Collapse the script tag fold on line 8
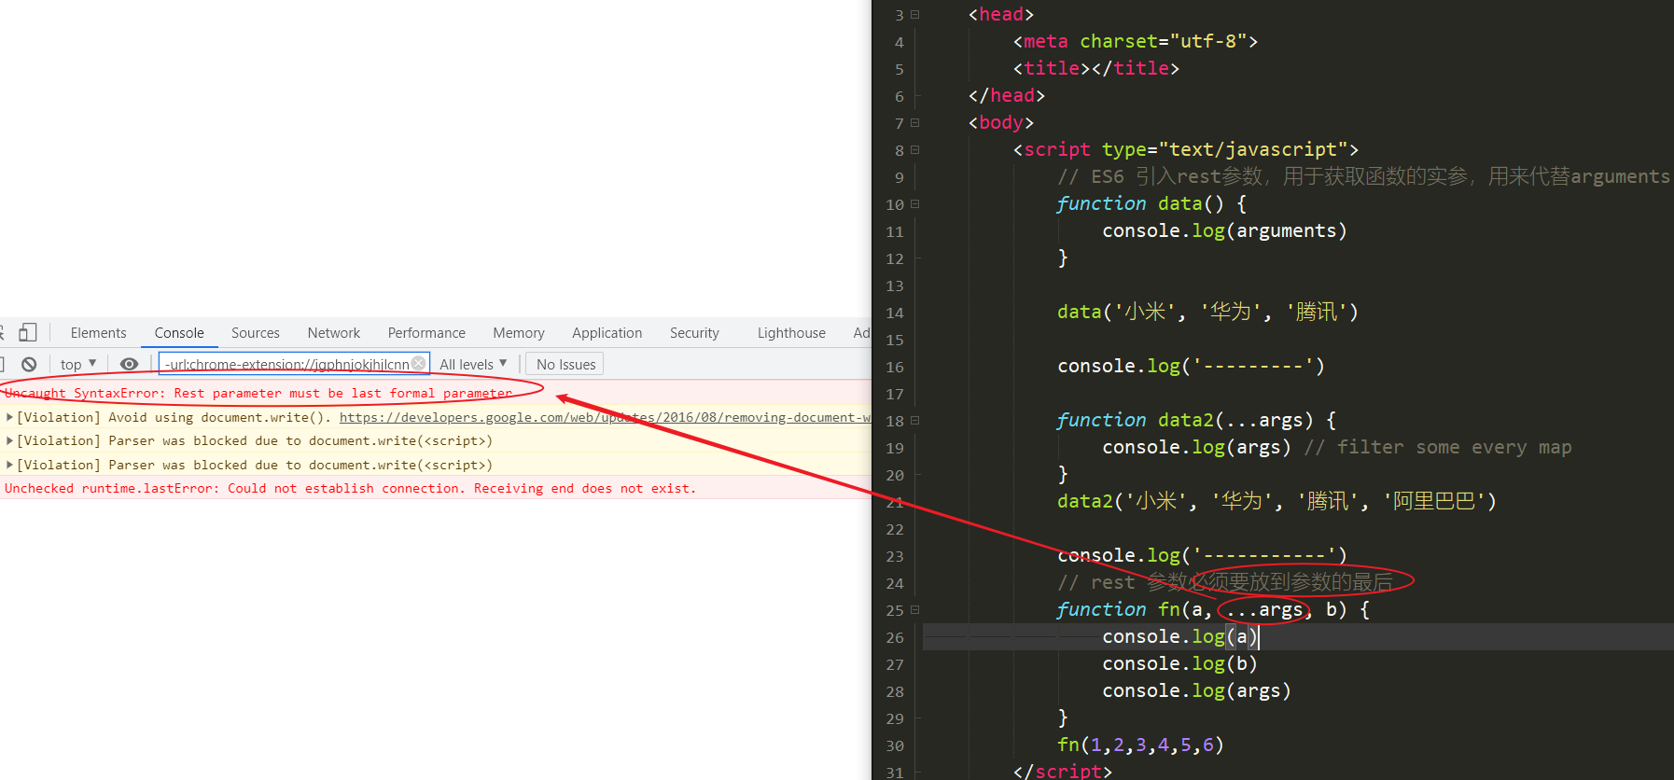Viewport: 1674px width, 780px height. click(915, 149)
